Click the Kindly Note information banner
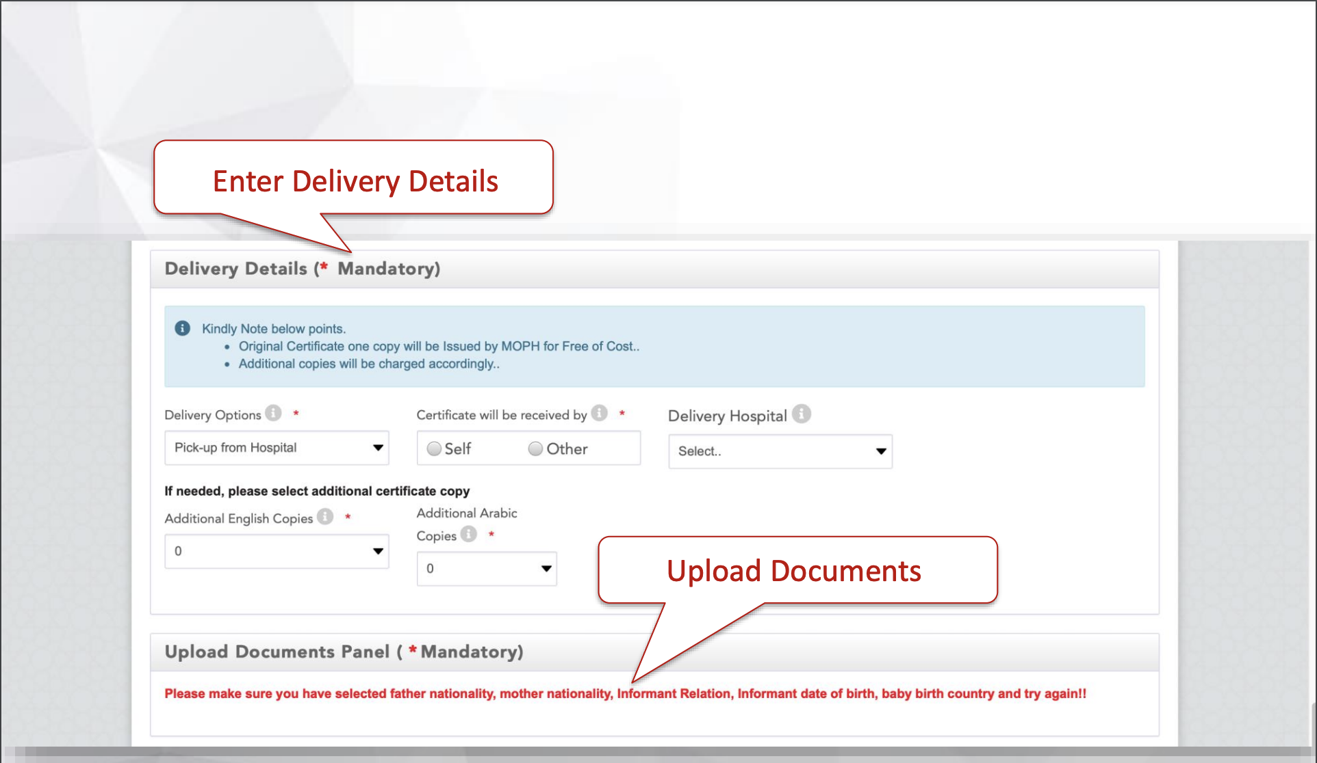The image size is (1317, 763). [654, 346]
